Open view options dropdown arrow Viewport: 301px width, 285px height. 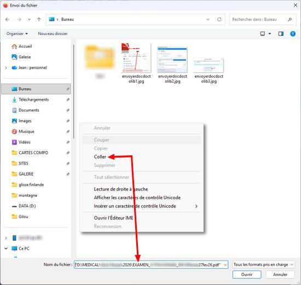coord(270,34)
